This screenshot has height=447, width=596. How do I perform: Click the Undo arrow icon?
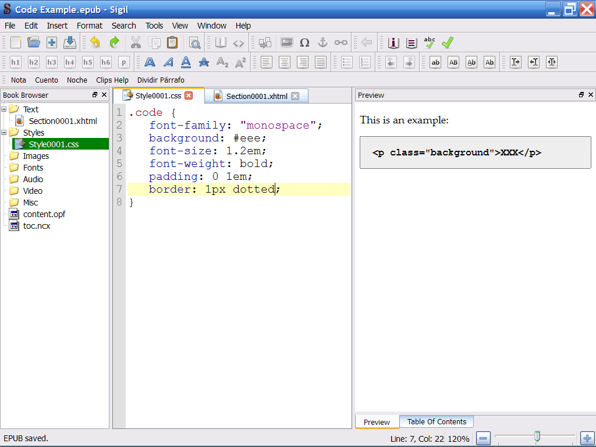95,42
